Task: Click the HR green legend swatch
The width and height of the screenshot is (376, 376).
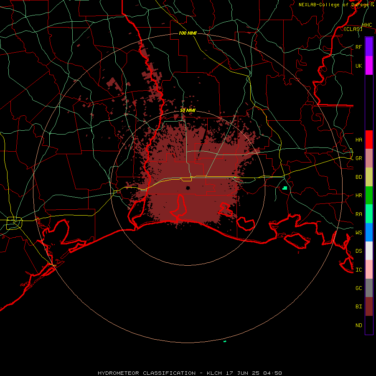Action: [369, 196]
